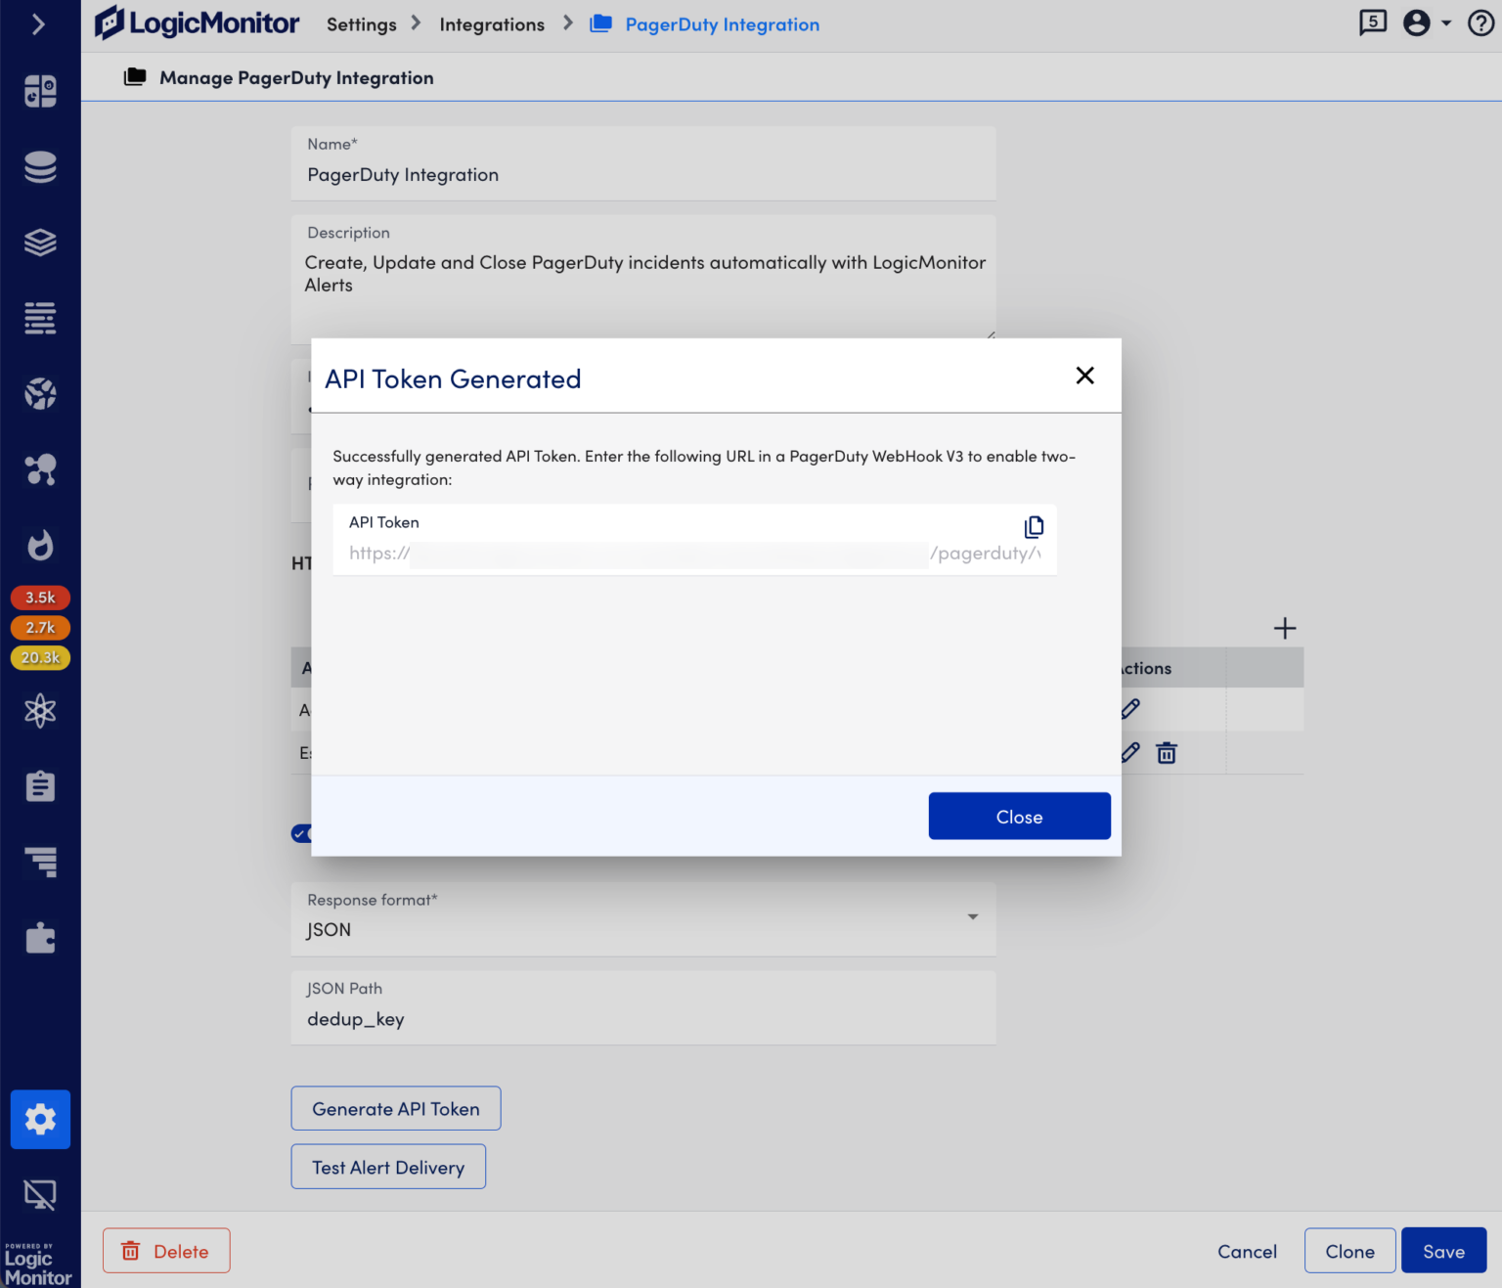1502x1288 pixels.
Task: Close the API Token Generated dialog
Action: pyautogui.click(x=1084, y=375)
